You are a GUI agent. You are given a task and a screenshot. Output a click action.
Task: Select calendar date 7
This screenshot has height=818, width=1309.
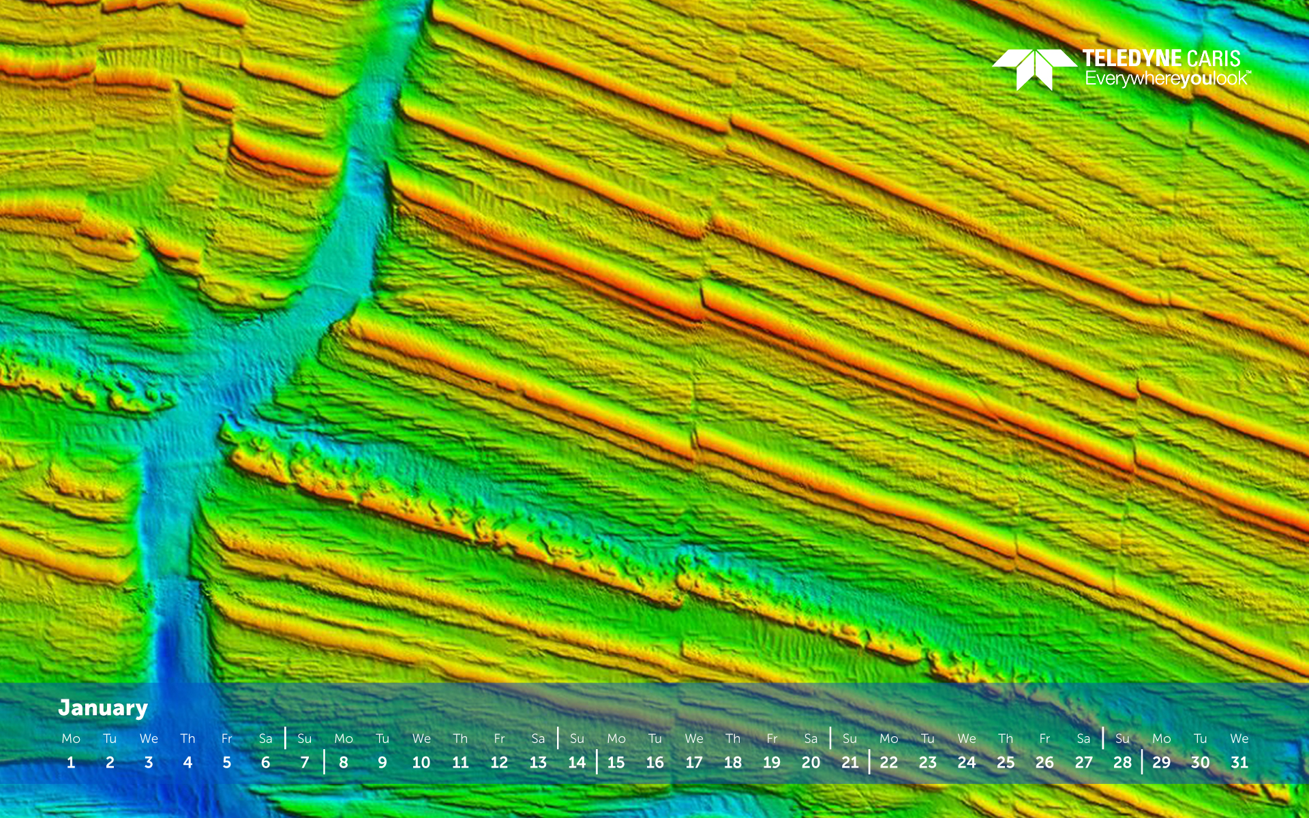point(305,763)
